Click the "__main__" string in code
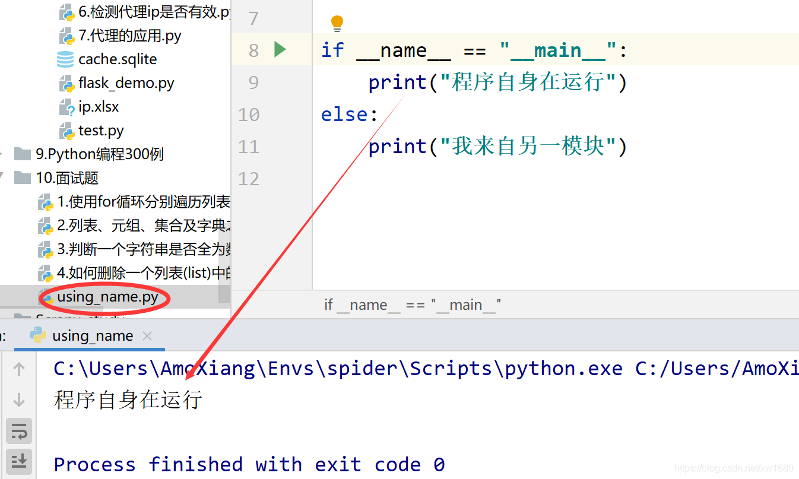 (558, 50)
